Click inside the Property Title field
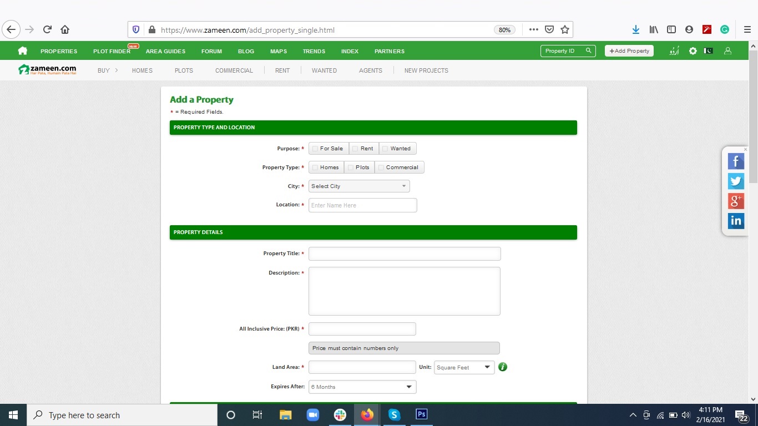This screenshot has height=426, width=758. tap(404, 253)
